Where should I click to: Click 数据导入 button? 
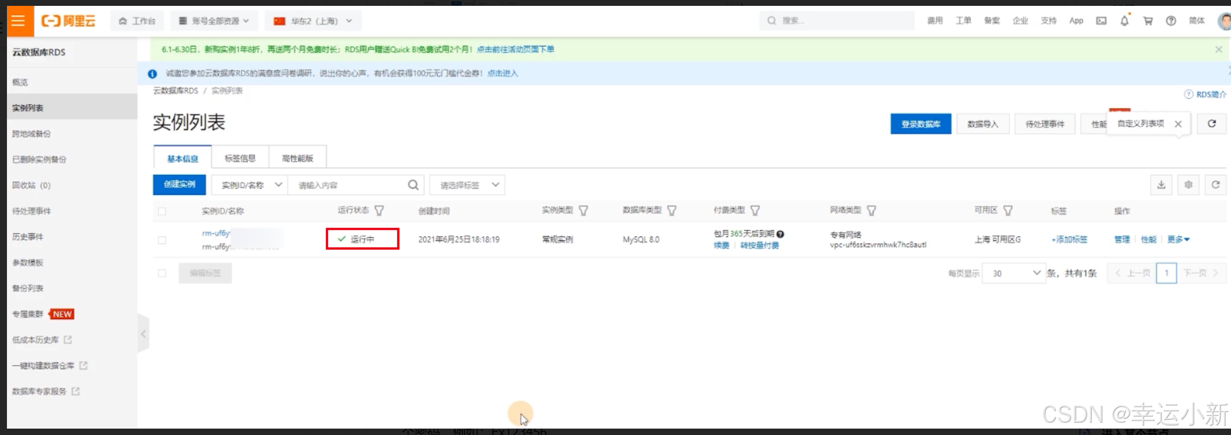pyautogui.click(x=983, y=124)
